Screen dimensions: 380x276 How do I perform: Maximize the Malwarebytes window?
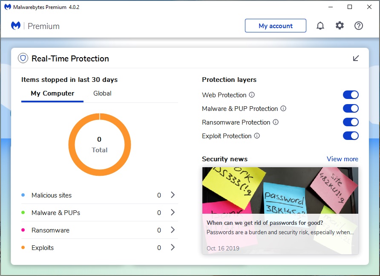[350, 7]
